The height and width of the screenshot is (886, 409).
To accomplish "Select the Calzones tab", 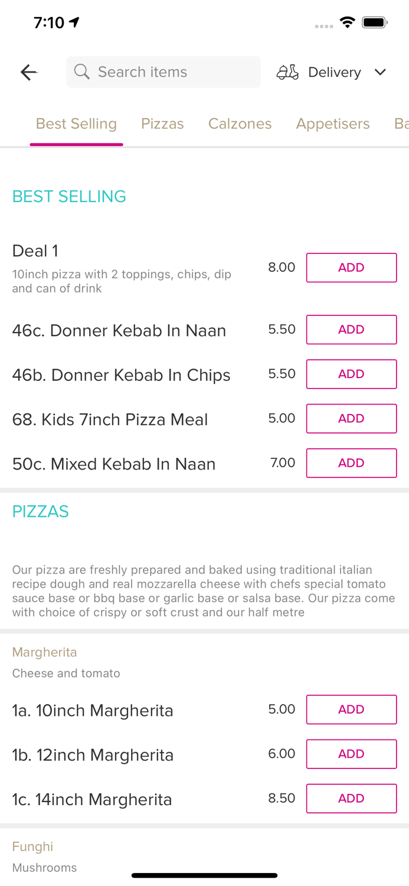I will [240, 124].
